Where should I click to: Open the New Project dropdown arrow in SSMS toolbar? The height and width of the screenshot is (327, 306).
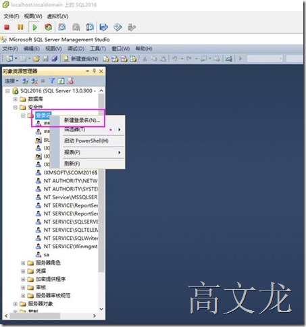click(16, 59)
